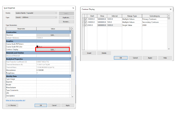Toggle the checkbox for contour row 3

point(86,25)
